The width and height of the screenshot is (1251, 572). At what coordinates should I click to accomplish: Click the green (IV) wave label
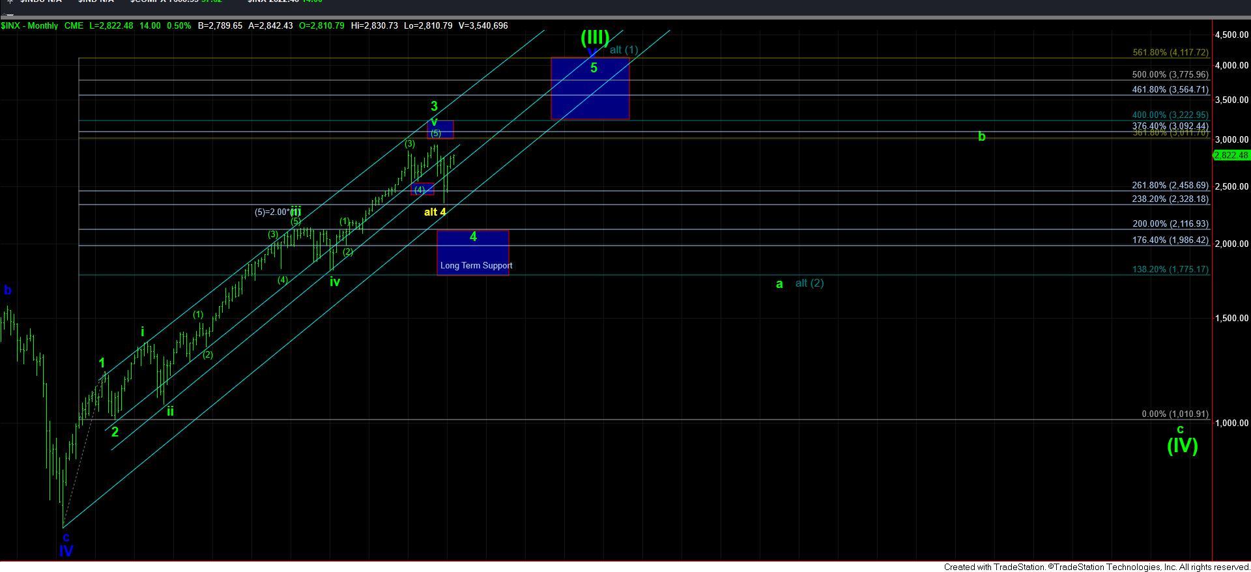(1181, 446)
